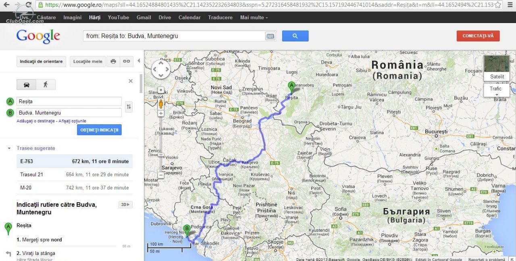
Task: Click the destination field Budva, Muntenegru
Action: pos(69,113)
